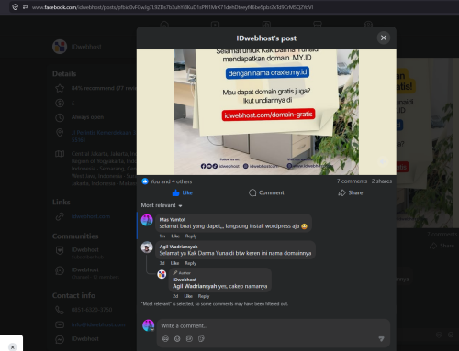459x351 pixels.
Task: Click the Always open hours text
Action: [87, 117]
